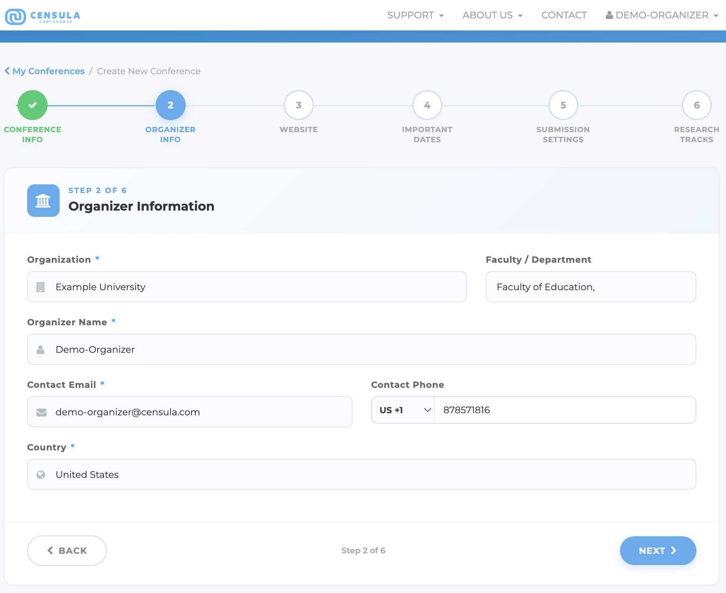Click the Research Tracks step label
The height and width of the screenshot is (593, 726).
(x=697, y=134)
